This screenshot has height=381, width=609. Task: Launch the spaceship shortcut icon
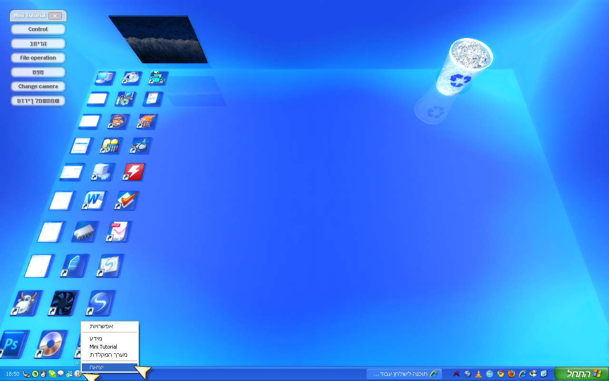click(141, 146)
